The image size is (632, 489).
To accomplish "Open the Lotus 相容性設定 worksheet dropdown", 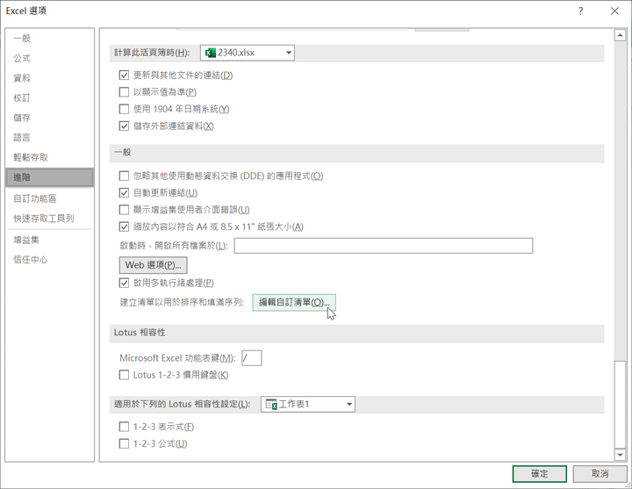I will (308, 404).
